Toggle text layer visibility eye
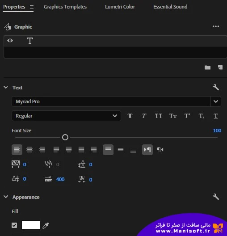The image size is (227, 236). point(10,41)
